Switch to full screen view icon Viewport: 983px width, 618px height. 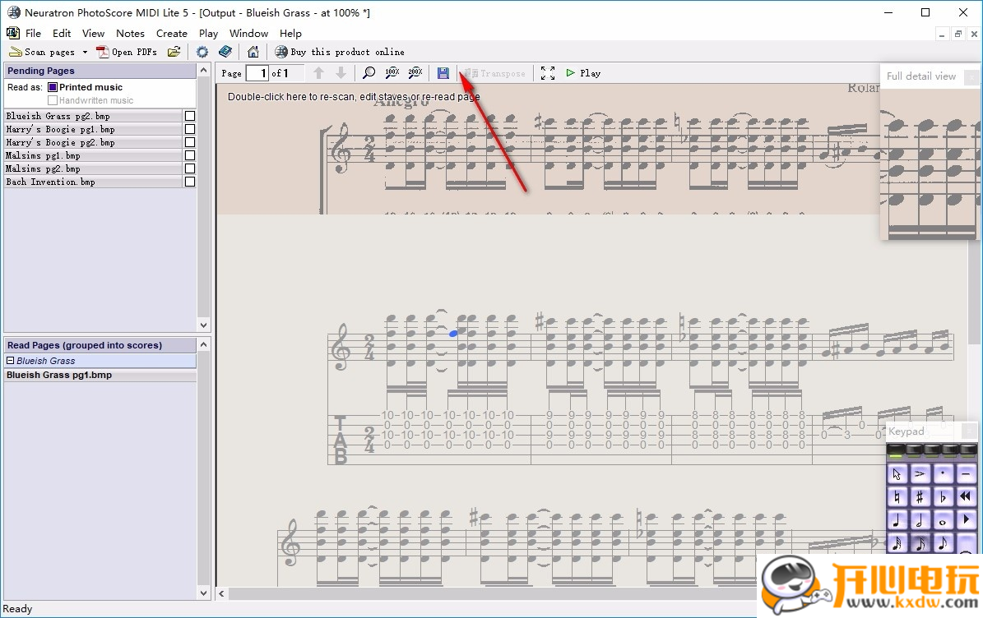pos(548,73)
